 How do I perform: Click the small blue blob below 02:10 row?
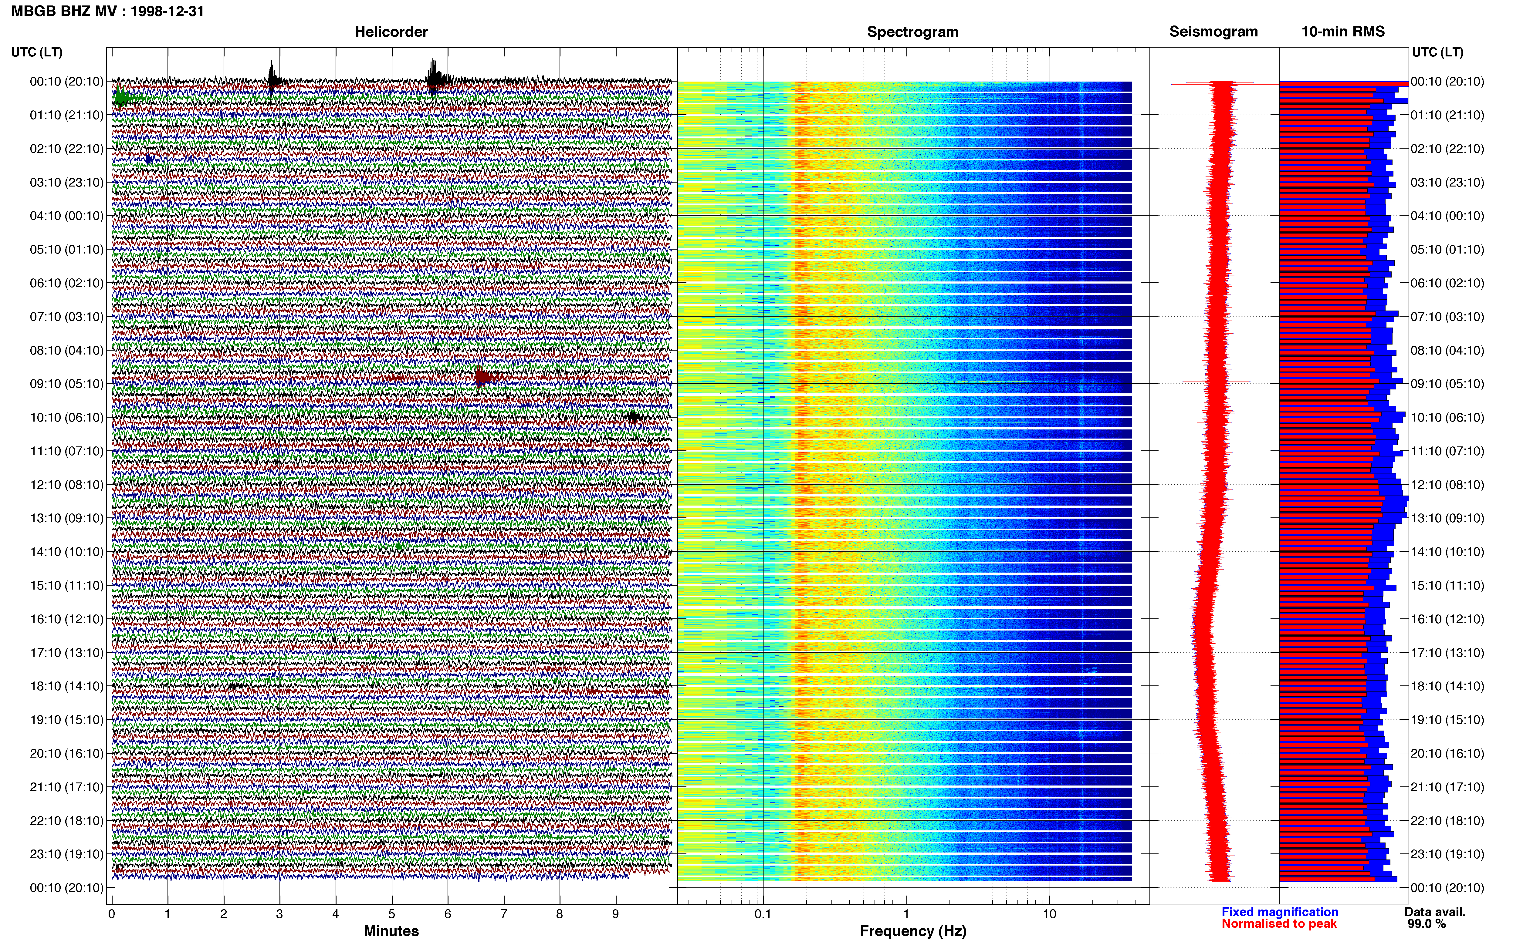point(149,159)
